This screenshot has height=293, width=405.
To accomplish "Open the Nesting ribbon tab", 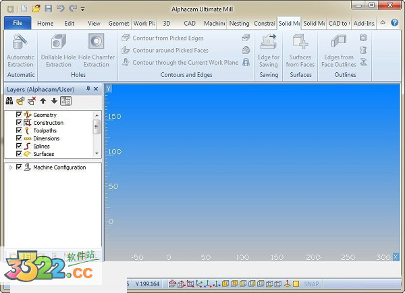I will (x=239, y=23).
